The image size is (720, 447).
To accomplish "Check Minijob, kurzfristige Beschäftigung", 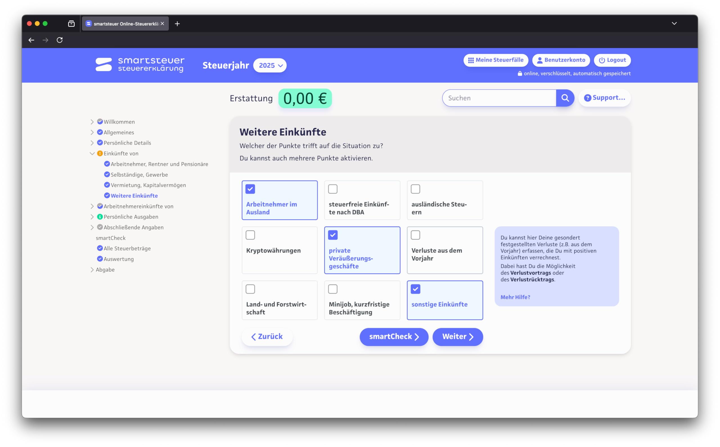I will pyautogui.click(x=333, y=289).
